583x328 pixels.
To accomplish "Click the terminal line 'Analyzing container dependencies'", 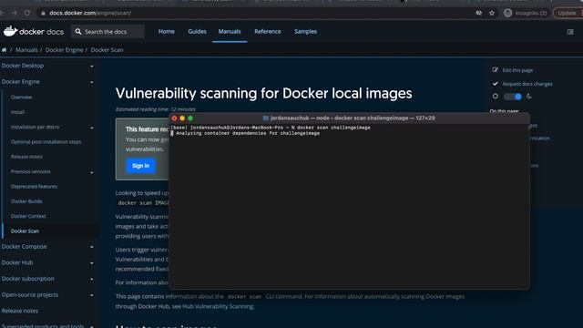I will pyautogui.click(x=248, y=133).
